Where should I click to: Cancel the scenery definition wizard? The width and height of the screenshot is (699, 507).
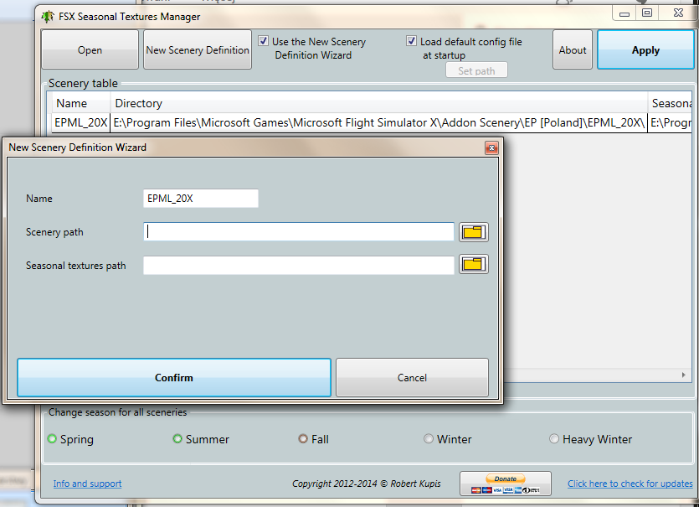coord(413,378)
